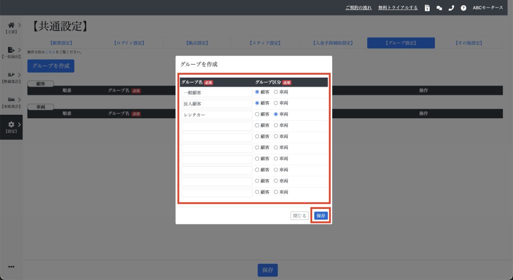Open the ご契約の流れ link

359,8
